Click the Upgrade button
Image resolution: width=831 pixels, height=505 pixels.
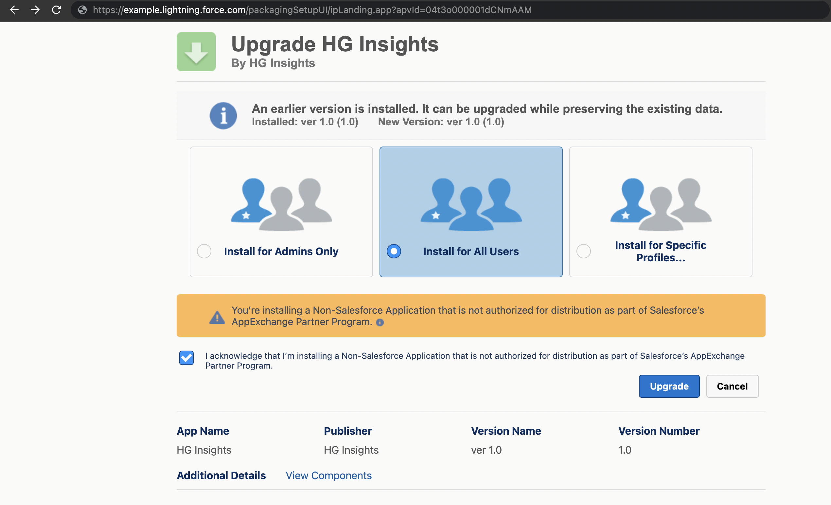pyautogui.click(x=669, y=386)
